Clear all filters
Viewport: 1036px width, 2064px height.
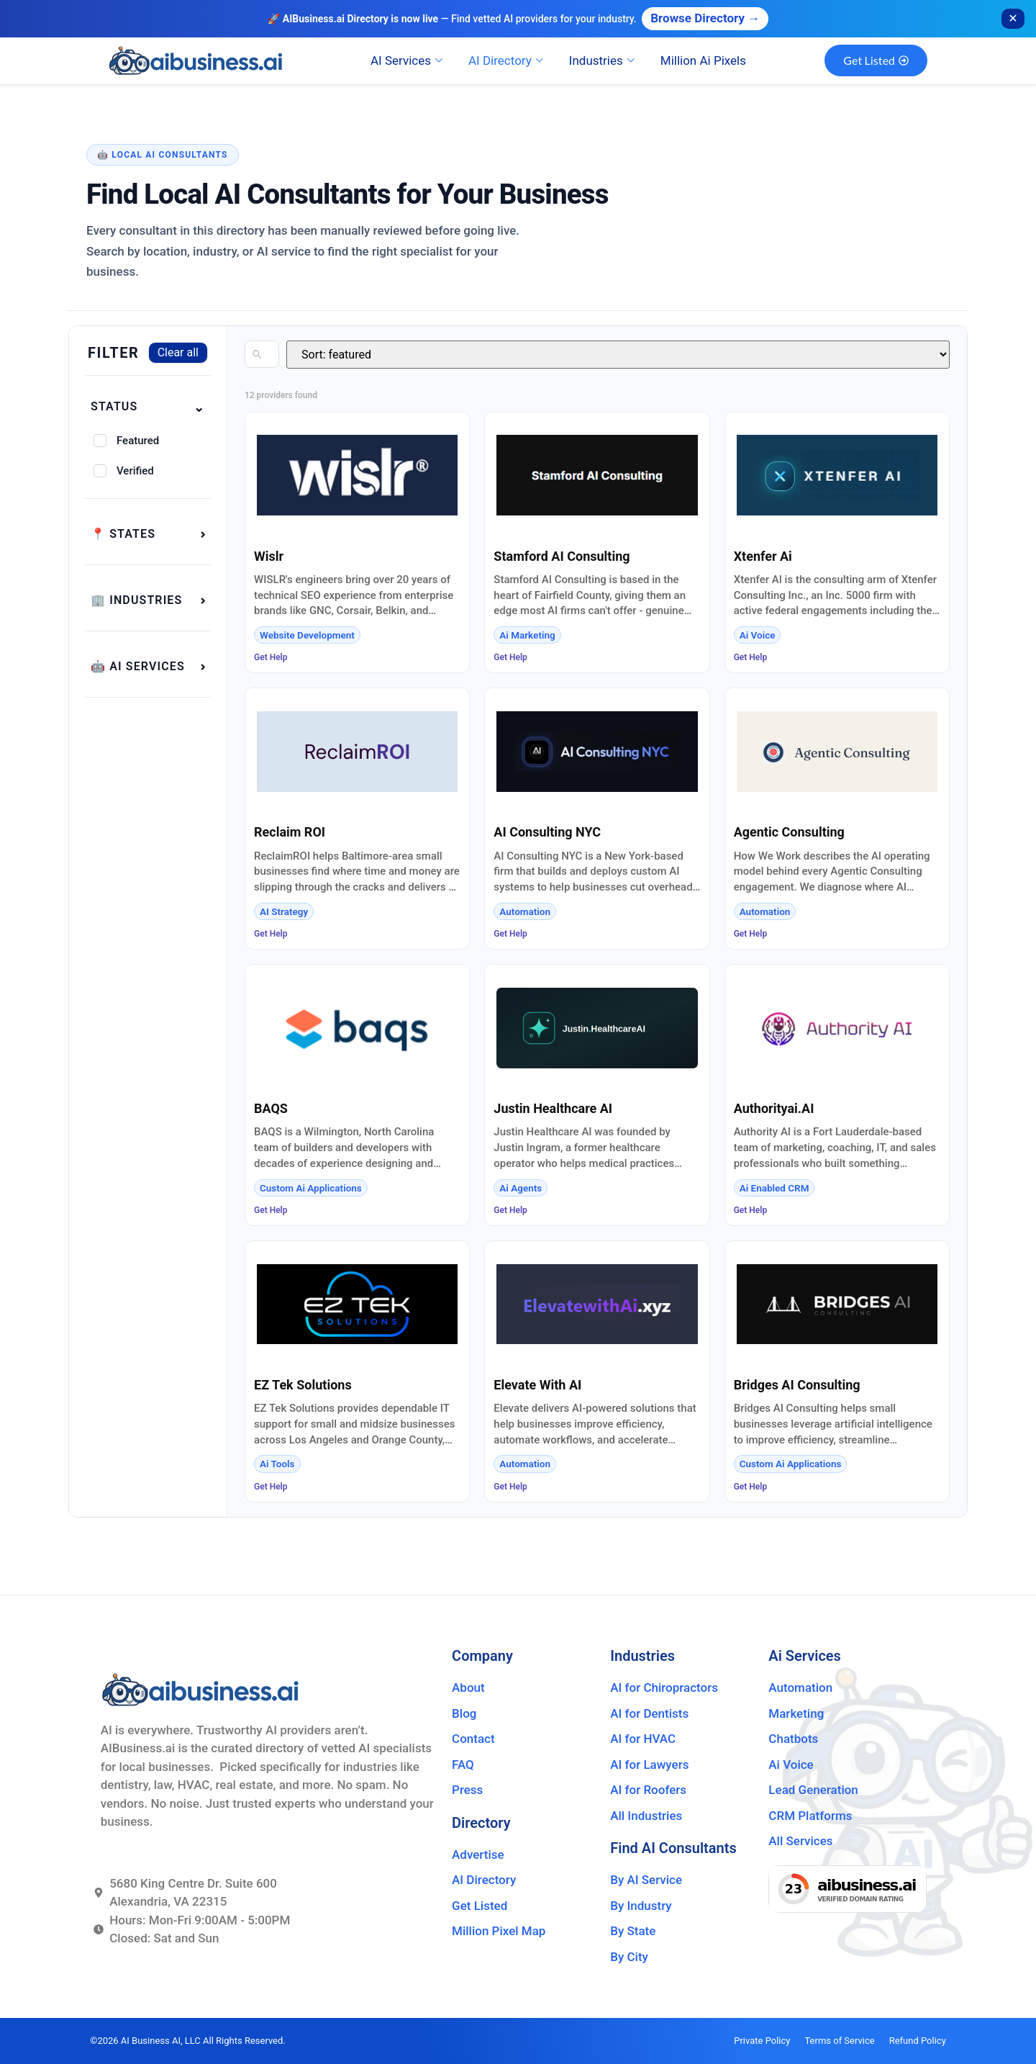178,353
